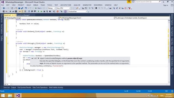
Task: Click the green play icon in second toolbar
Action: pyautogui.click(x=39, y=11)
